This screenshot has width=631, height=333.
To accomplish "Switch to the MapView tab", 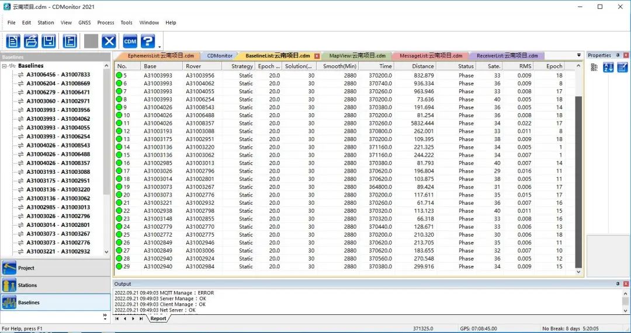I will coord(357,56).
